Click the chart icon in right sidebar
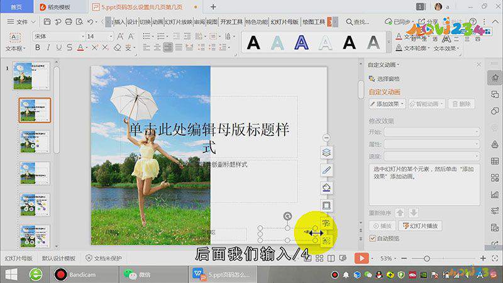 (495, 194)
